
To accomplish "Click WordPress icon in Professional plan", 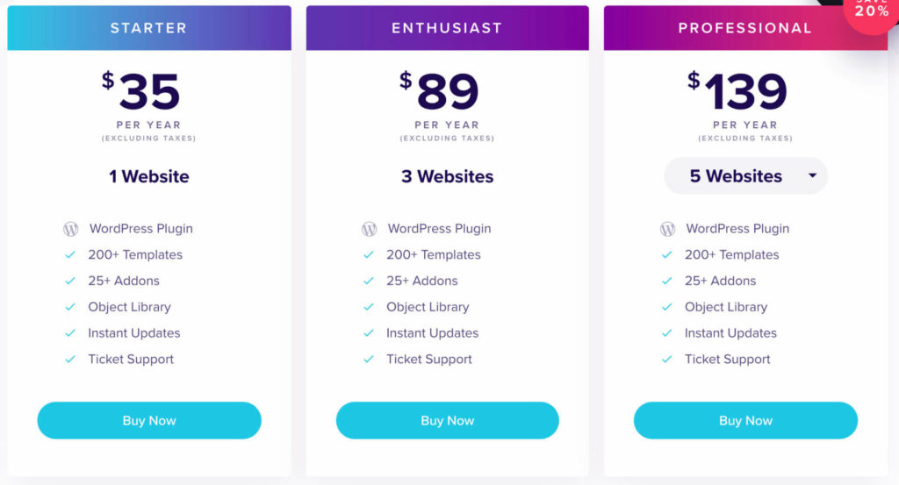I will 668,229.
